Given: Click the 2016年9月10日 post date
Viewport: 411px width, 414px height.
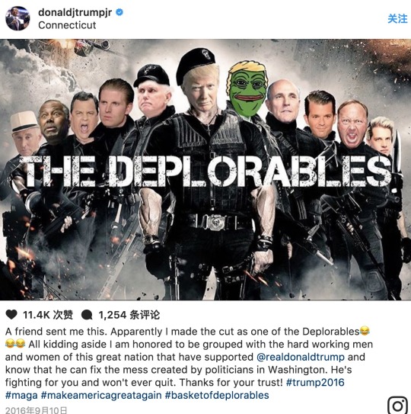Looking at the screenshot, I should [x=36, y=410].
